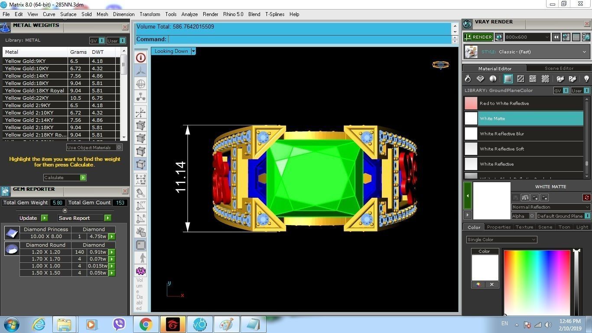Viewport: 592px width, 333px height.
Task: Click the Update button in Gem Reporter
Action: click(33, 218)
